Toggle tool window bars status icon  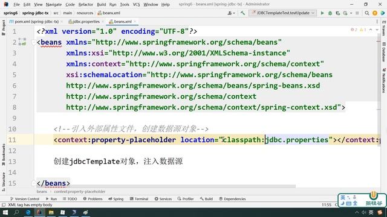pyautogui.click(x=4, y=205)
